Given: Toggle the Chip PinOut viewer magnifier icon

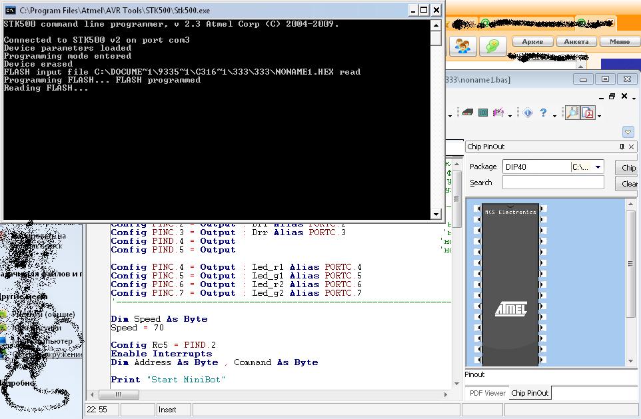Looking at the screenshot, I should [x=572, y=113].
